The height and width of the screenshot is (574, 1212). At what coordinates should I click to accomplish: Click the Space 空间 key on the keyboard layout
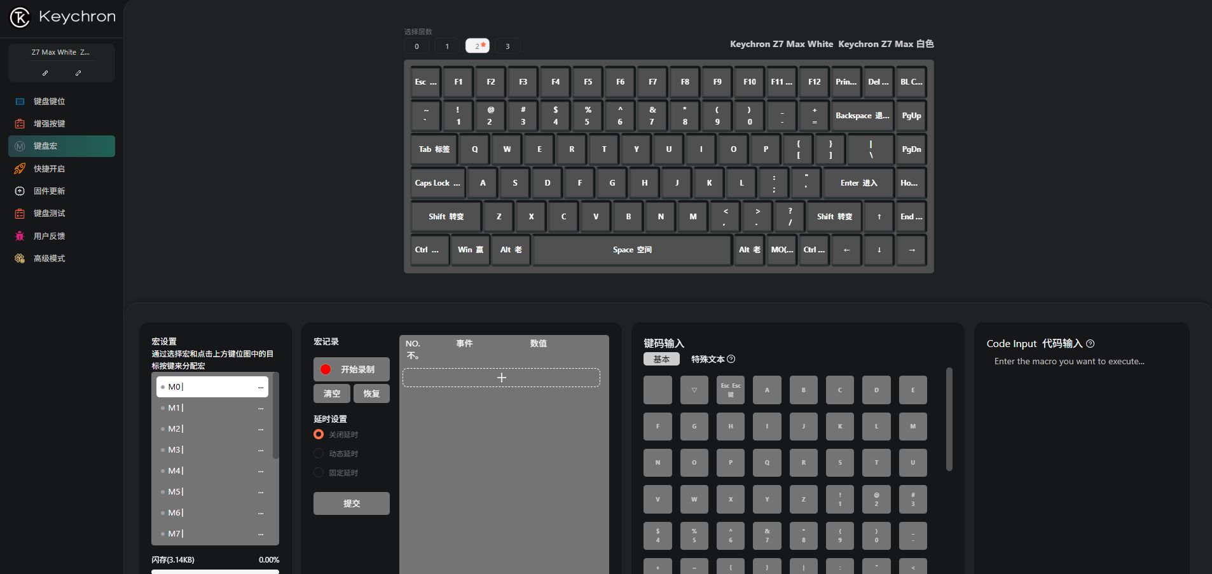[632, 250]
